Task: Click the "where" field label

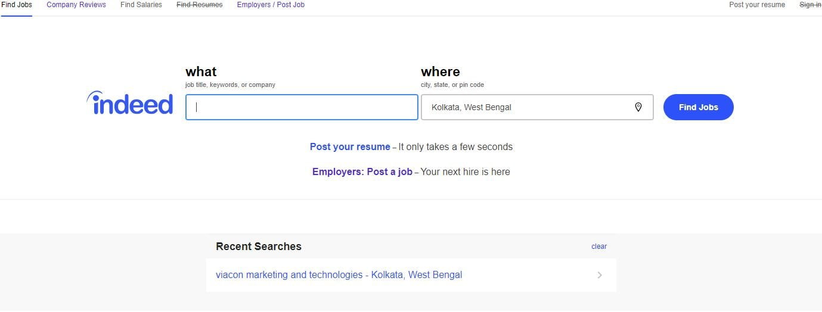Action: point(441,71)
